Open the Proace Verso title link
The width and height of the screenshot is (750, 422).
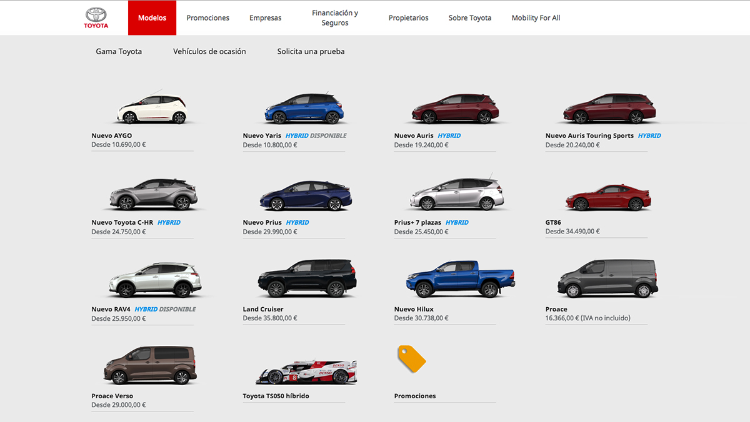(x=112, y=396)
